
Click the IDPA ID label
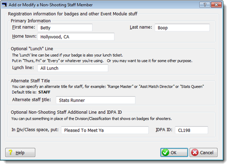pos(164,130)
